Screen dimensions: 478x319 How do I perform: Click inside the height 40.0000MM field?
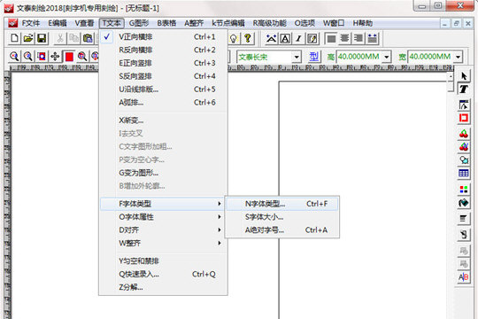(359, 57)
